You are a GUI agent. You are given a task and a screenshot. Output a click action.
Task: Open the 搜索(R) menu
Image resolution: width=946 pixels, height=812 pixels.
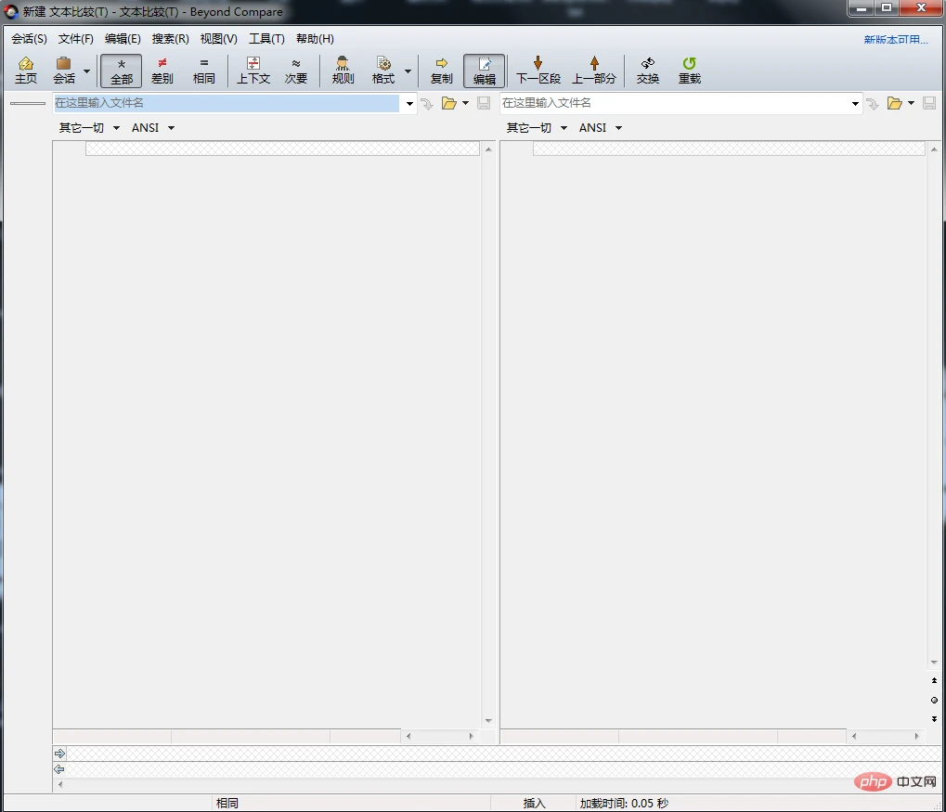[170, 39]
